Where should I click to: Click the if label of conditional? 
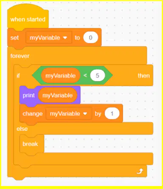18,76
